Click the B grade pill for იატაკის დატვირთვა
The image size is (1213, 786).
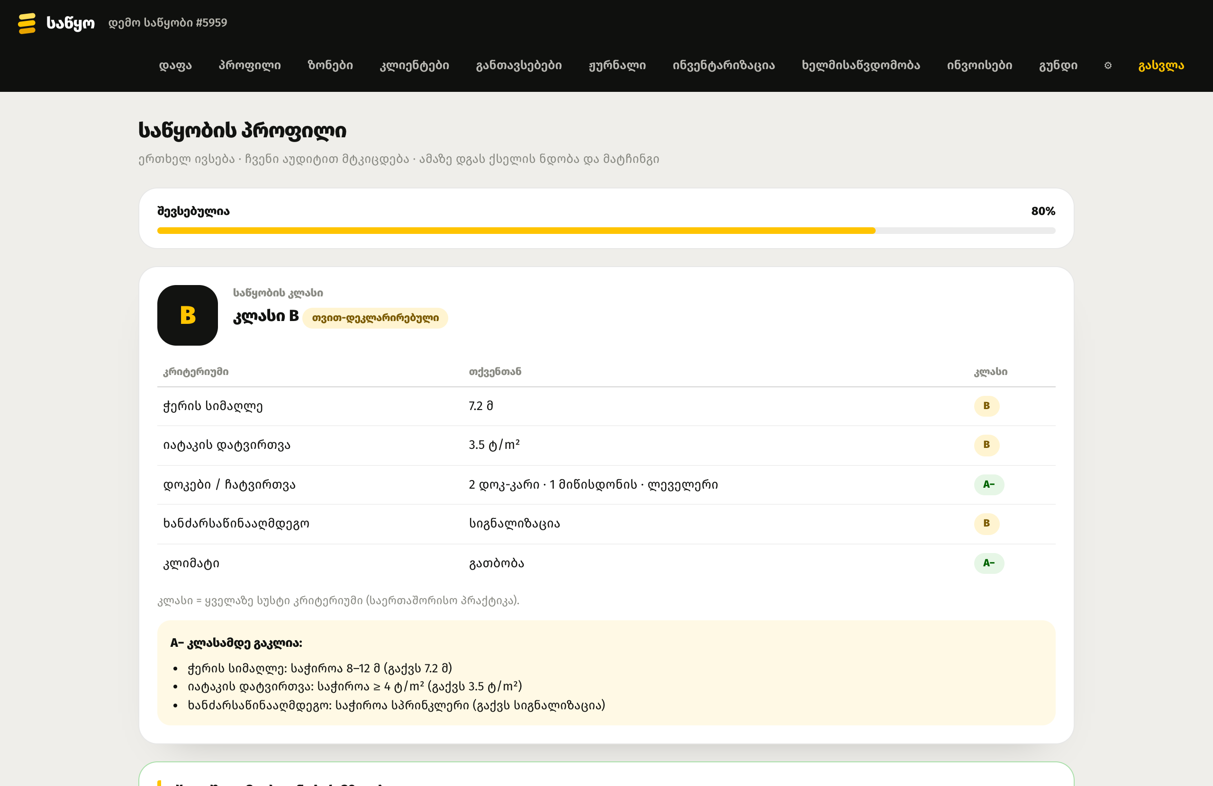pyautogui.click(x=986, y=445)
